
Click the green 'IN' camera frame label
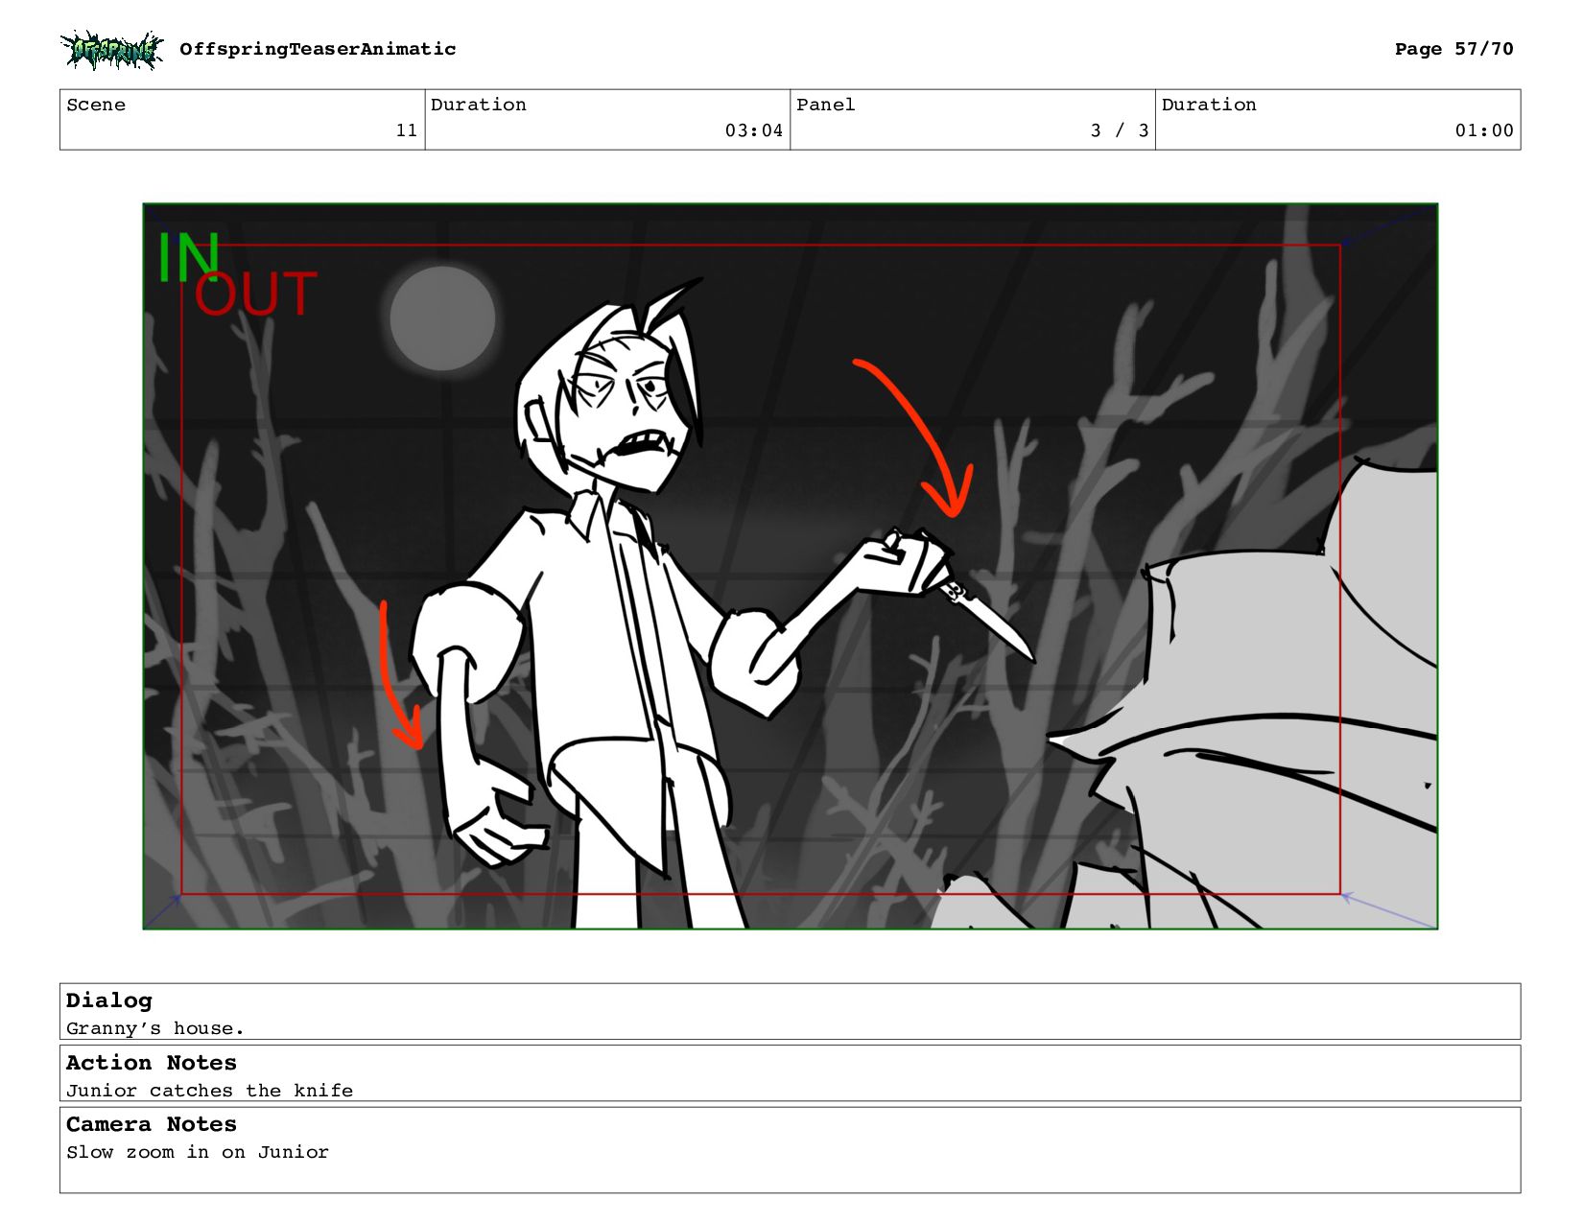(x=188, y=257)
